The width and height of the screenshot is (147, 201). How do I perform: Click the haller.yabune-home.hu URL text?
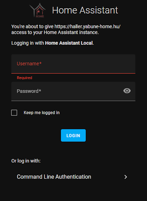[88, 27]
